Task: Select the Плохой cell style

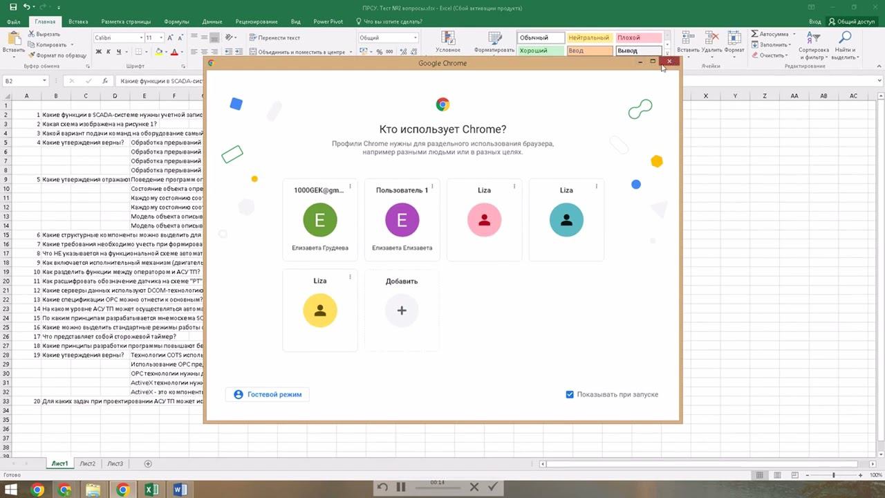Action: pyautogui.click(x=638, y=37)
